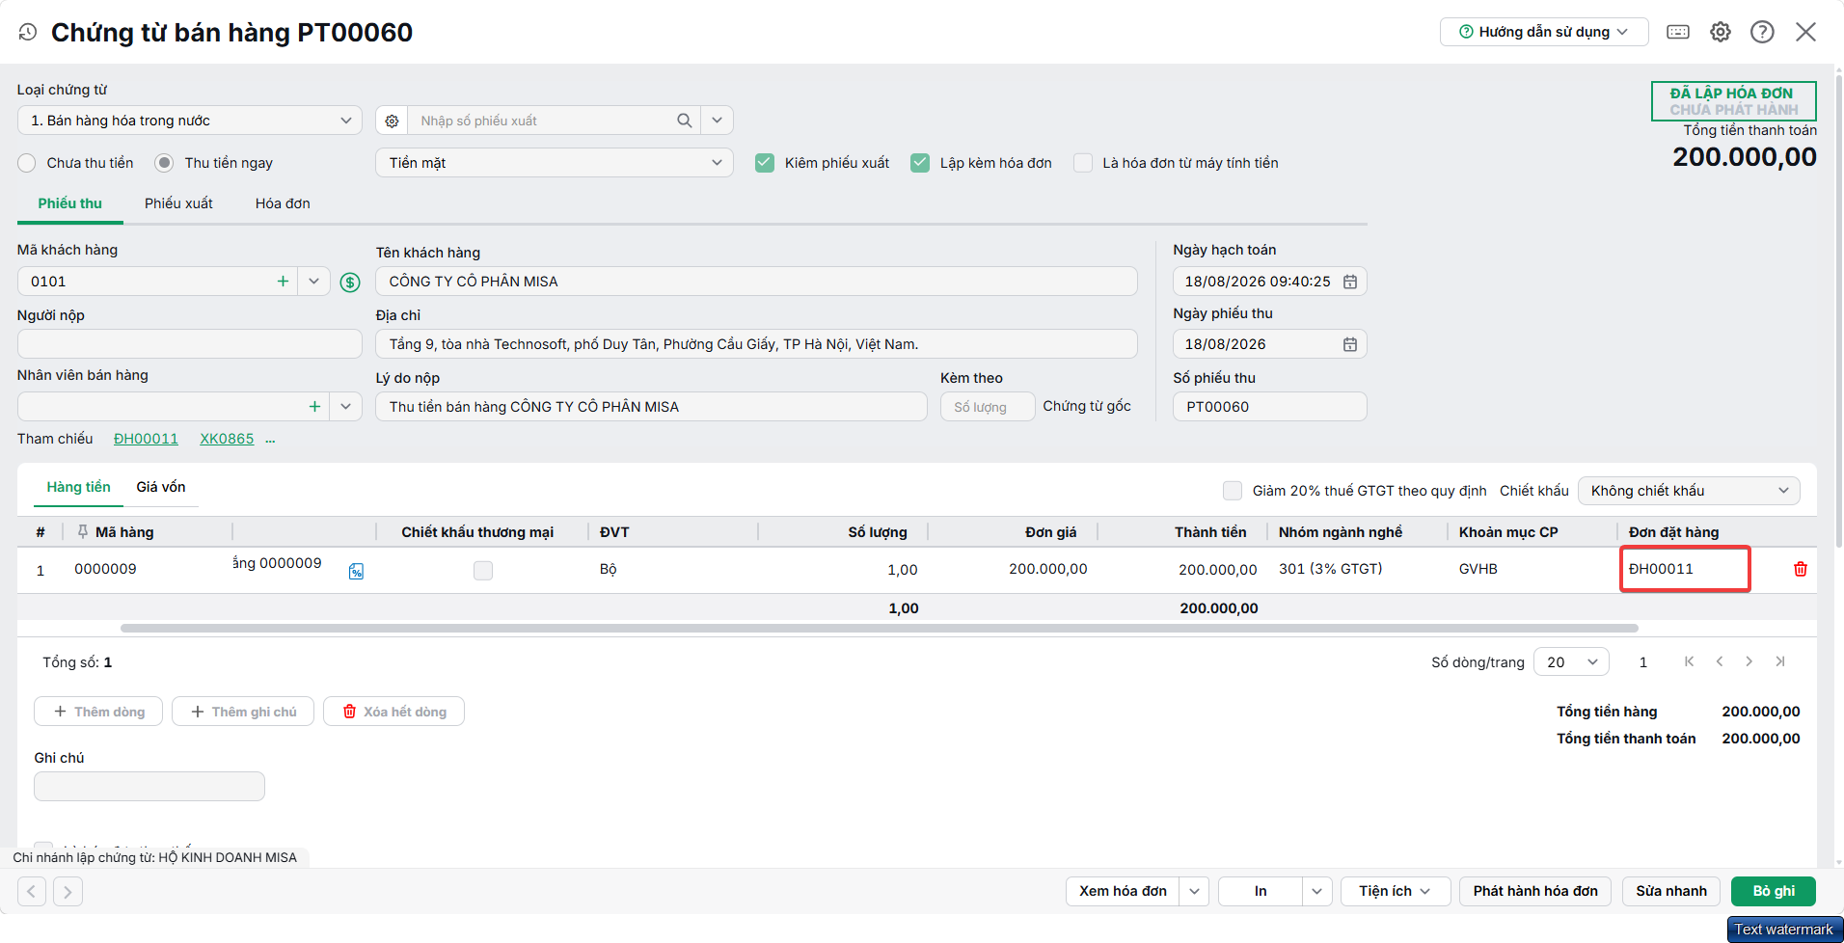Open the Tiền mặt payment method dropdown
1844x943 pixels.
pyautogui.click(x=555, y=163)
